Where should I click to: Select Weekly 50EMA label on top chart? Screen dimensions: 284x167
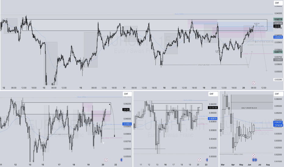[179, 14]
